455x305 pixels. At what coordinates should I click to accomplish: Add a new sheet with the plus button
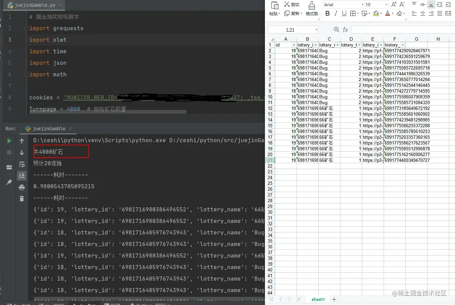[334, 299]
